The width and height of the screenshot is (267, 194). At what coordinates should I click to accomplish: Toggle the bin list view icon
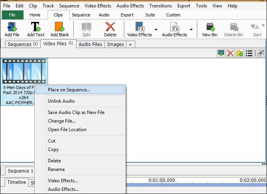point(249,53)
